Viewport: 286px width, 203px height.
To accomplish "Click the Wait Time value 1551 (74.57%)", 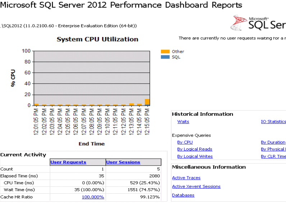I will pyautogui.click(x=144, y=190).
